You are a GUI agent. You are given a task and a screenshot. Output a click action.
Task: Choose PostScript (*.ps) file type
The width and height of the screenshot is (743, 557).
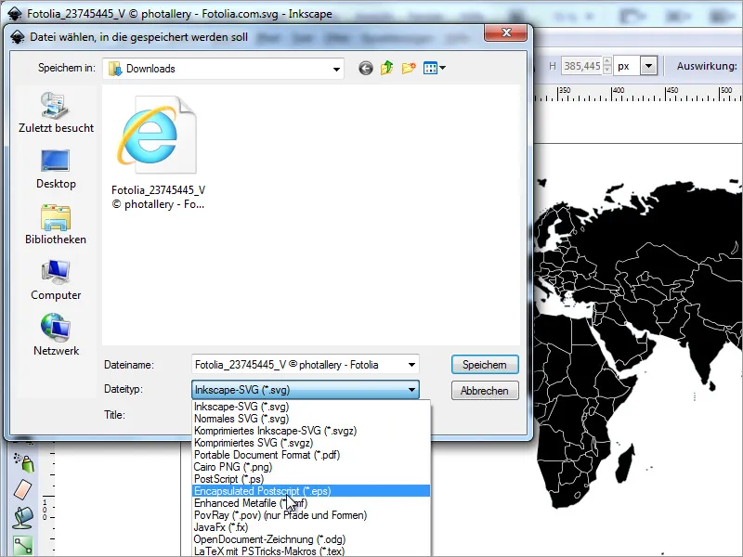tap(311, 479)
